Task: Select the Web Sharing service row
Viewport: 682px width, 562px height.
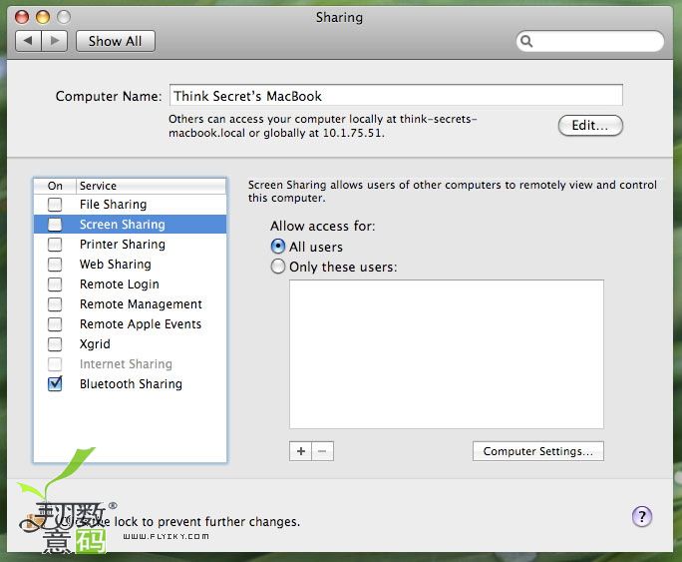Action: (x=130, y=265)
